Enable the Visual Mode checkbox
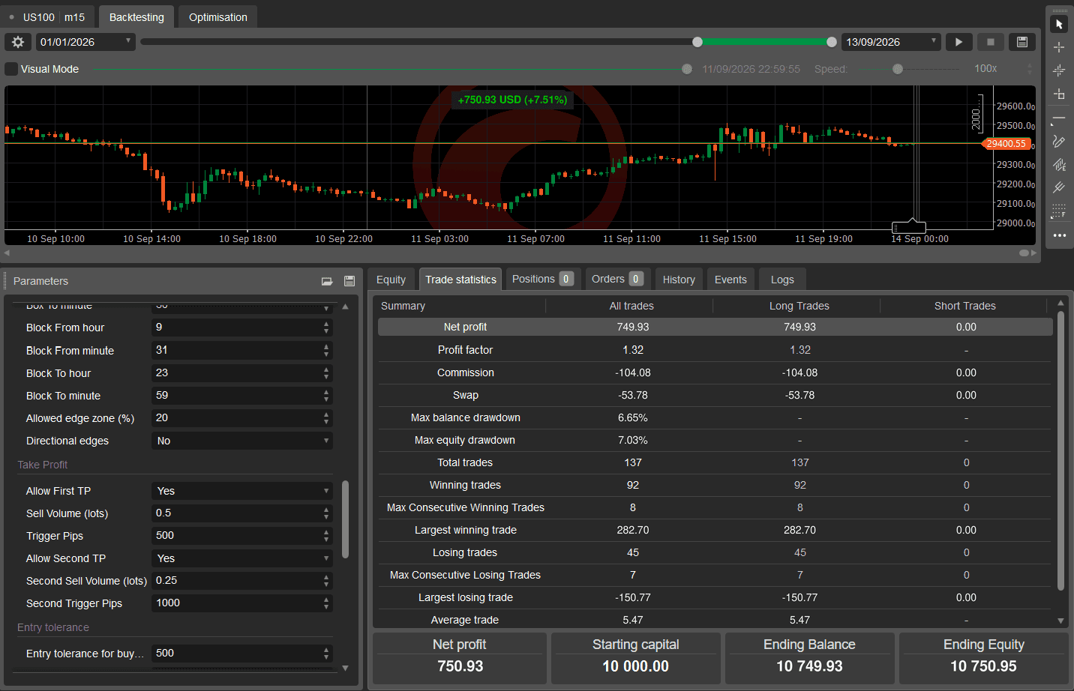This screenshot has height=691, width=1074. coord(11,69)
